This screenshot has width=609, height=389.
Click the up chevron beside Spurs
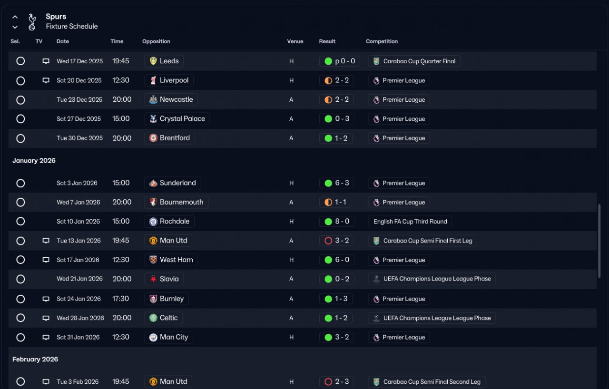click(15, 17)
